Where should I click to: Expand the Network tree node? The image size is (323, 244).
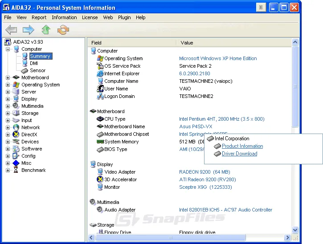(8, 127)
